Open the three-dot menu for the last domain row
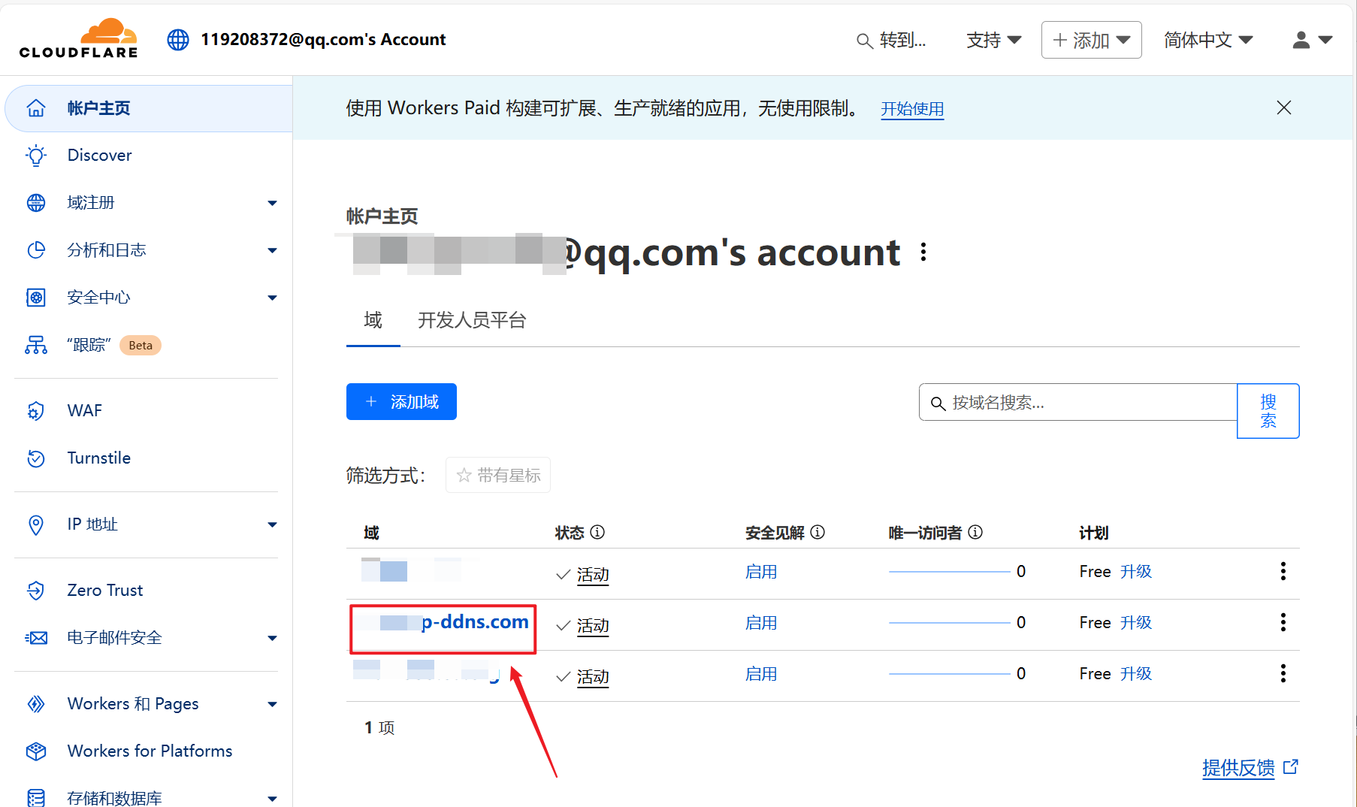The width and height of the screenshot is (1357, 807). [x=1283, y=673]
